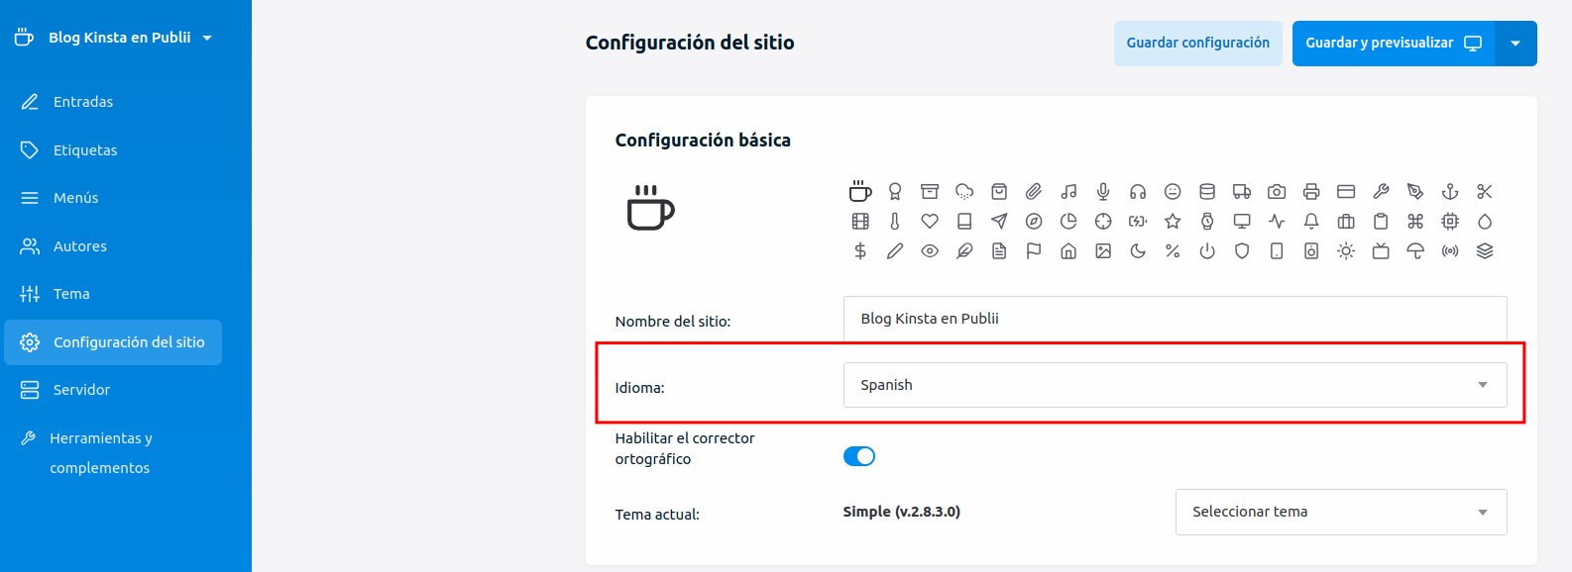The height and width of the screenshot is (572, 1572).
Task: Click Guardar configuración button
Action: tap(1197, 44)
